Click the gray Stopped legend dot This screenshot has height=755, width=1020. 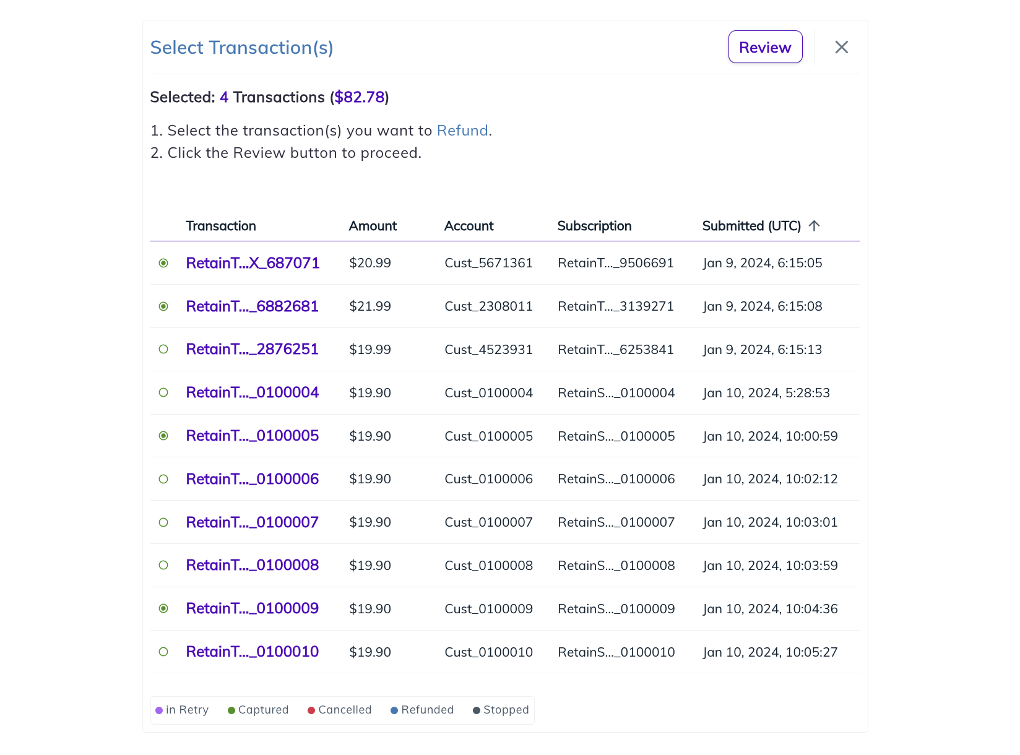click(x=477, y=710)
